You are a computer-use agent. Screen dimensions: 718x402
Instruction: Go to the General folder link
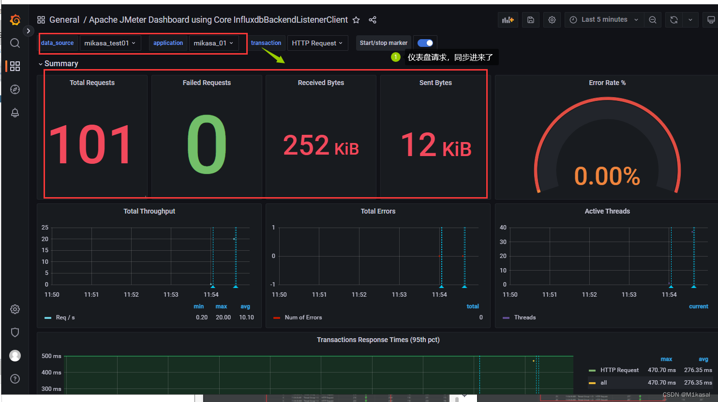click(x=64, y=20)
